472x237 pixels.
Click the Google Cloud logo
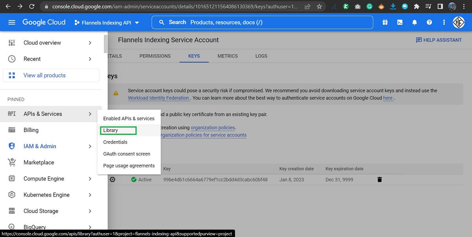point(44,22)
